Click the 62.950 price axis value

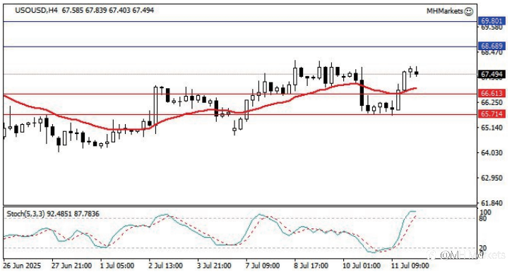pyautogui.click(x=492, y=178)
